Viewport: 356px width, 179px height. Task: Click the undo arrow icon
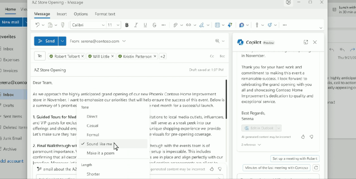(x=37, y=25)
